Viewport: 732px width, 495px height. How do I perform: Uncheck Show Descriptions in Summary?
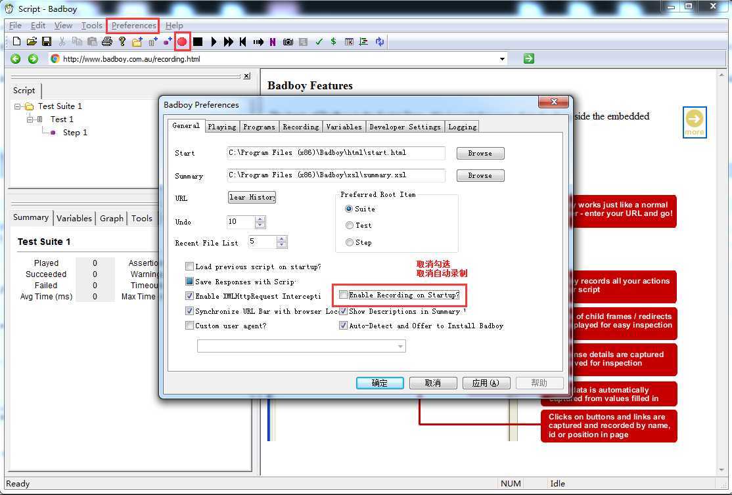343,311
